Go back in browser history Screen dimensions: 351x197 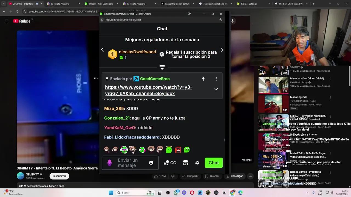point(4,11)
